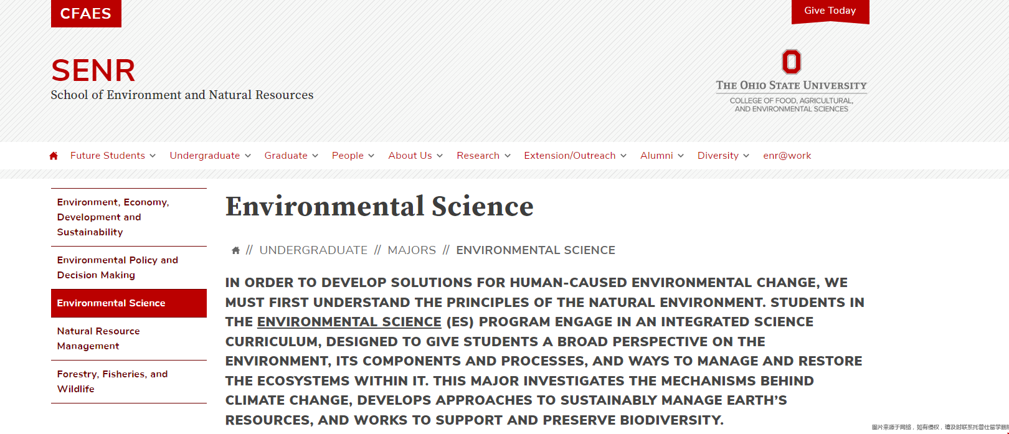Click the enr@work link
1009x434 pixels.
[x=787, y=156]
